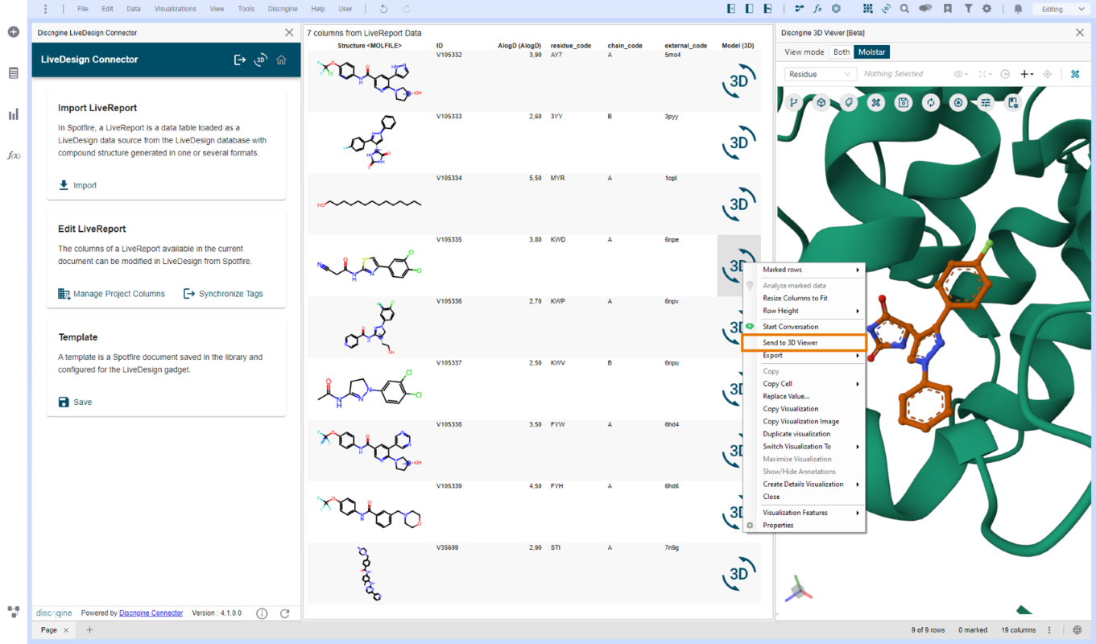Click the tags label icon in 3D viewer
Image resolution: width=1096 pixels, height=644 pixels.
click(x=848, y=102)
